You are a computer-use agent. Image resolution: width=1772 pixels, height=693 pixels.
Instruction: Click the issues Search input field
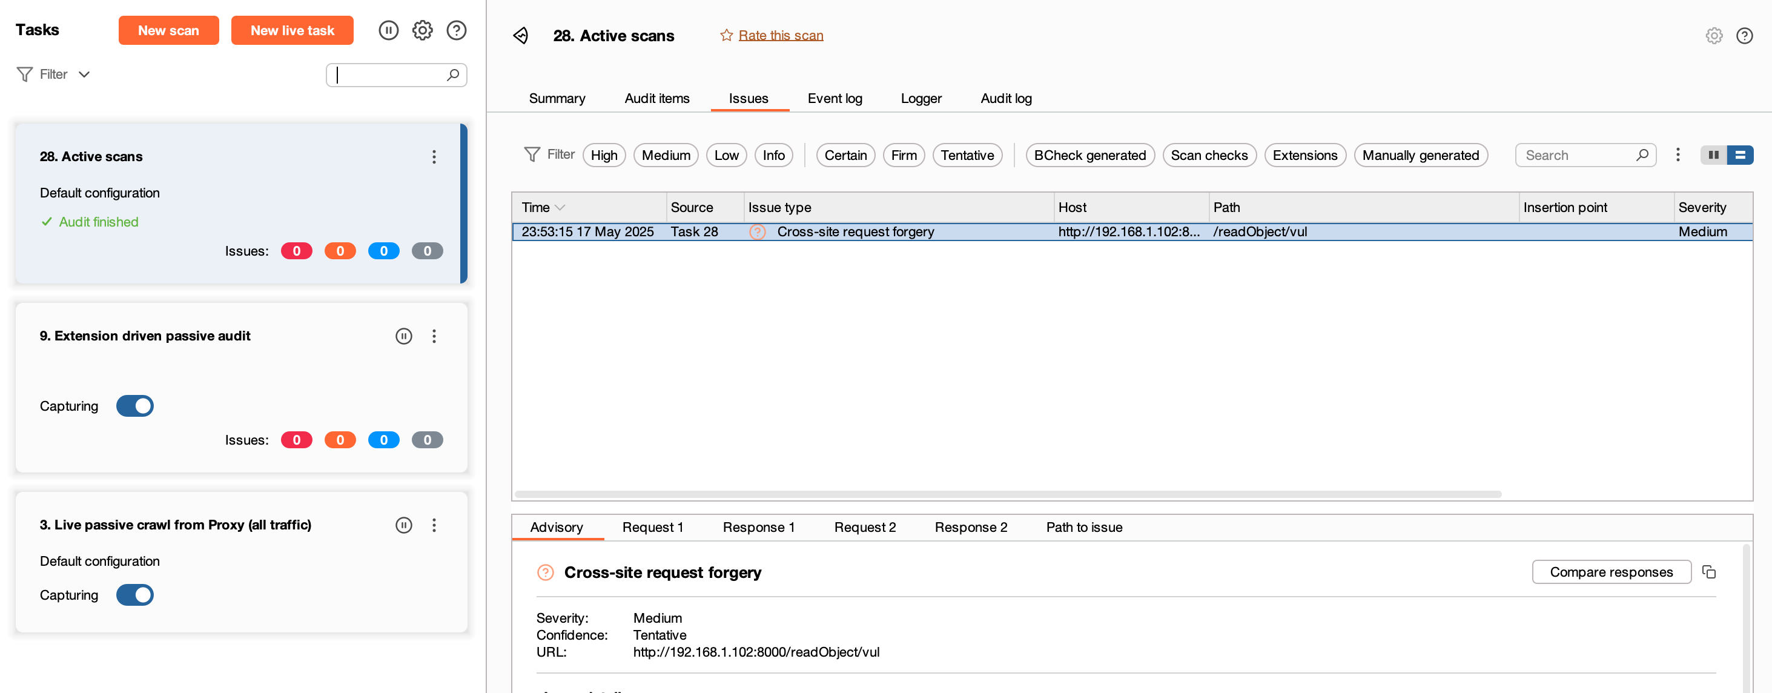tap(1585, 155)
